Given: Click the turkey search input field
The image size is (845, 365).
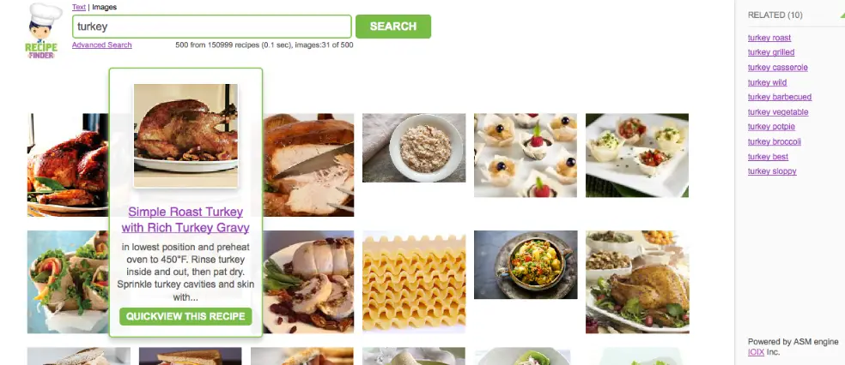Looking at the screenshot, I should (212, 27).
